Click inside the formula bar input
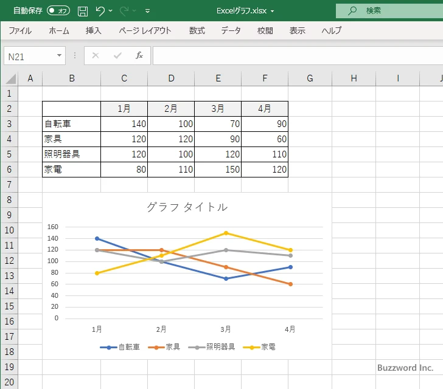Viewport: 443px width, 389px height. (298, 56)
